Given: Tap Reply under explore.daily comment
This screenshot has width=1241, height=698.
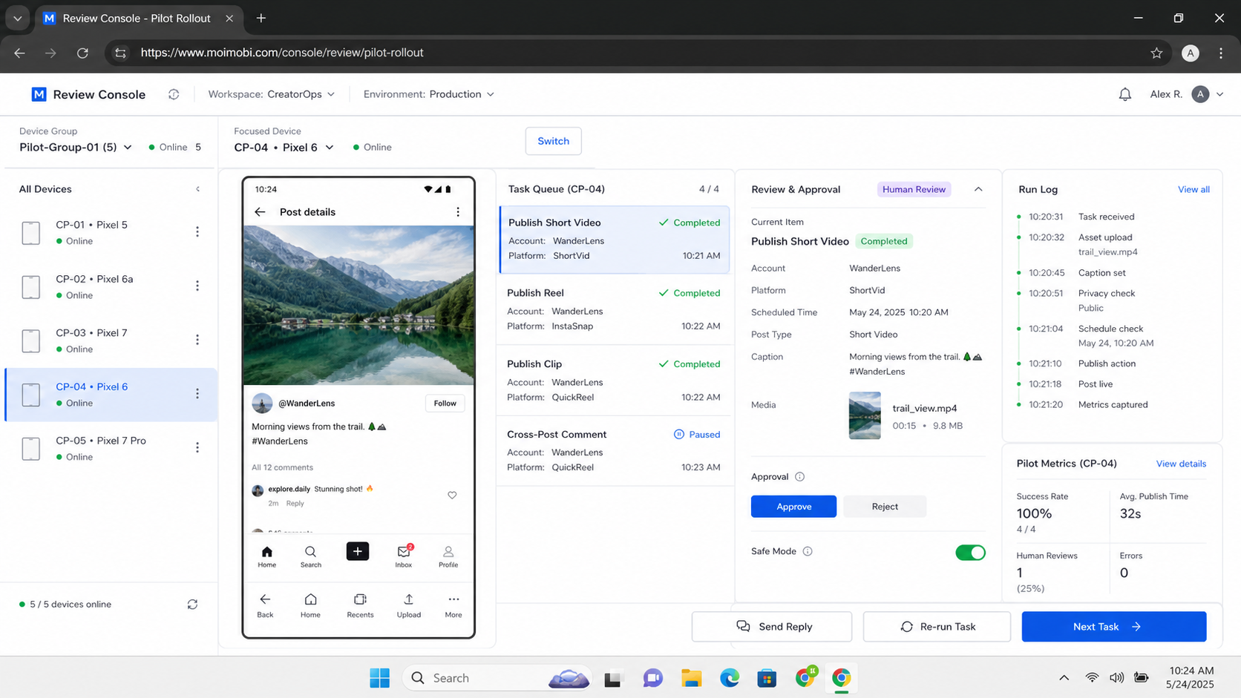Looking at the screenshot, I should click(295, 504).
